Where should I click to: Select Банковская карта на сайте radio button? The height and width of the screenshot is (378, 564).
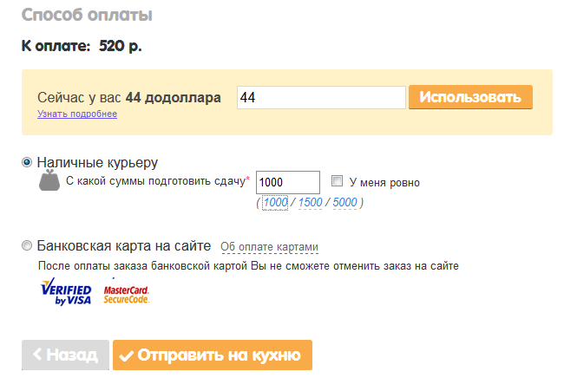[x=27, y=245]
